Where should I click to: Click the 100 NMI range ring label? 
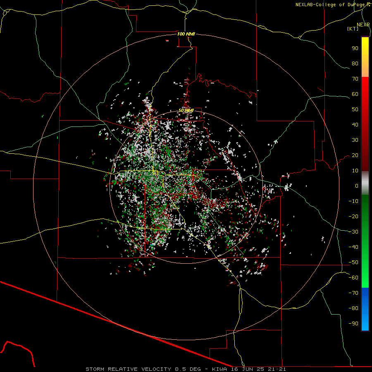tap(186, 34)
